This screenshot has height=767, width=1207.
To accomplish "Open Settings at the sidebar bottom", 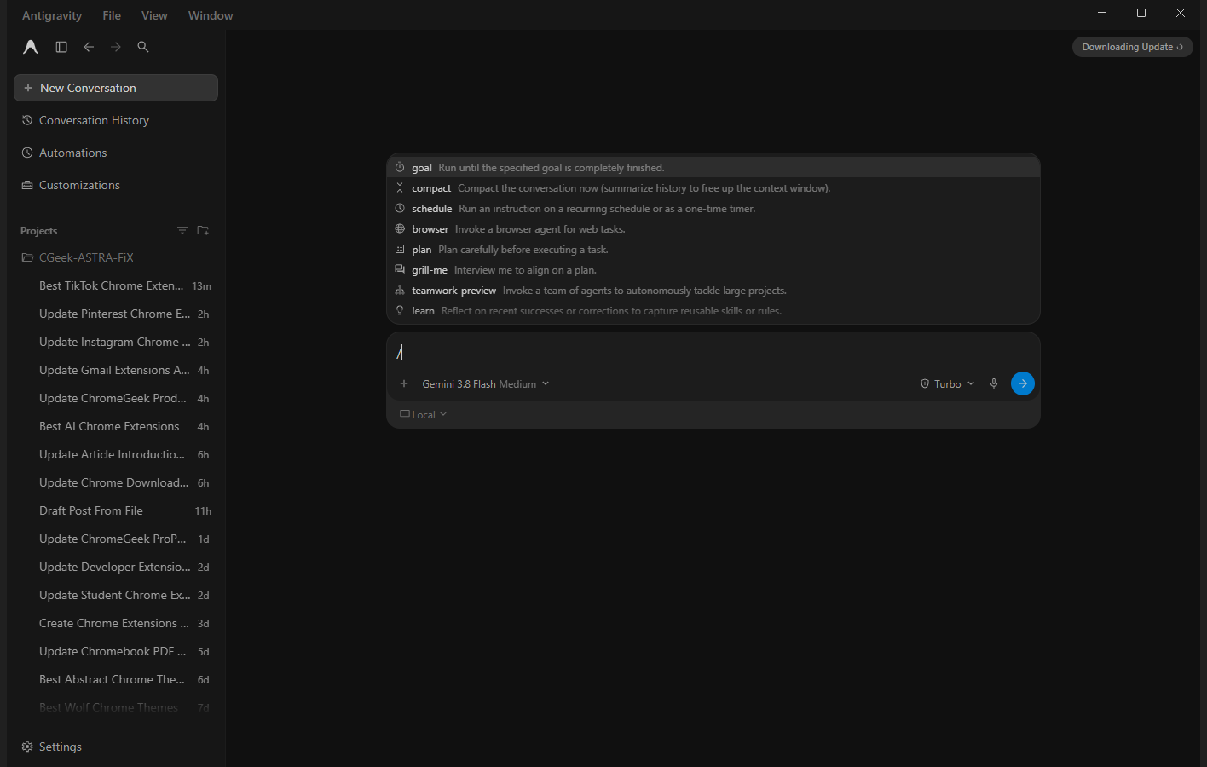I will click(x=52, y=747).
